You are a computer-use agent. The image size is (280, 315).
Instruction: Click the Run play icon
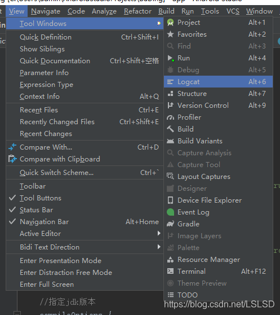(x=170, y=58)
